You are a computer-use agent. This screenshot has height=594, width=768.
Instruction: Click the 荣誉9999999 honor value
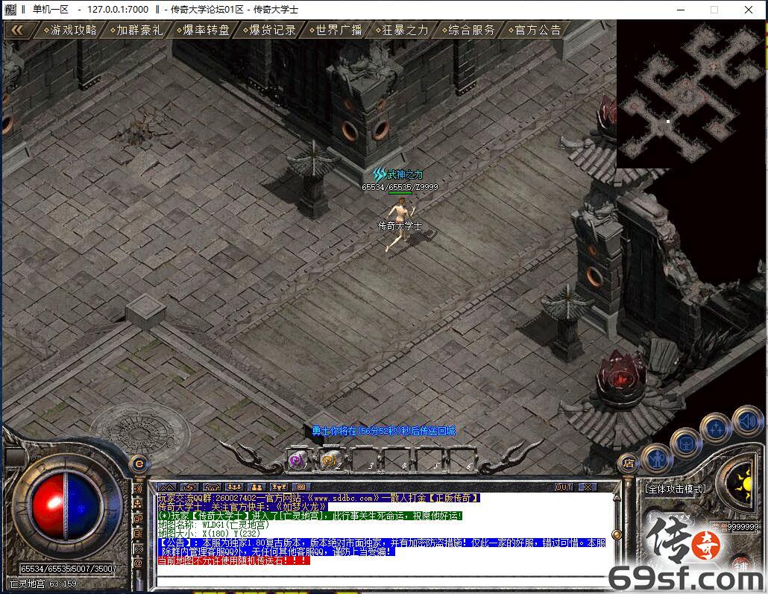point(735,527)
